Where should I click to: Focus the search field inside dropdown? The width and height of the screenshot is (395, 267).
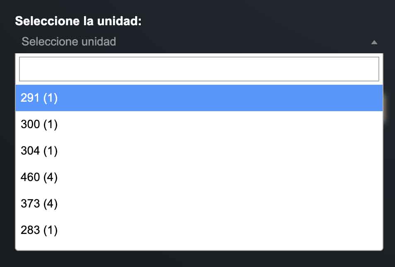(199, 69)
